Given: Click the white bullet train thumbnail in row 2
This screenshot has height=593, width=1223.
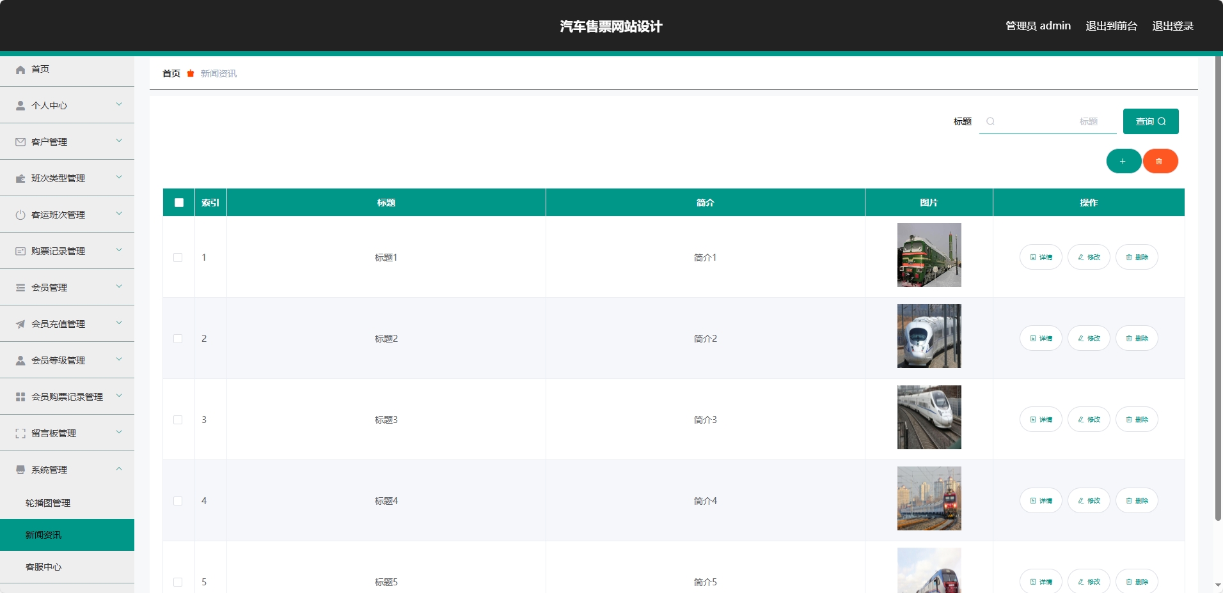Looking at the screenshot, I should (929, 336).
